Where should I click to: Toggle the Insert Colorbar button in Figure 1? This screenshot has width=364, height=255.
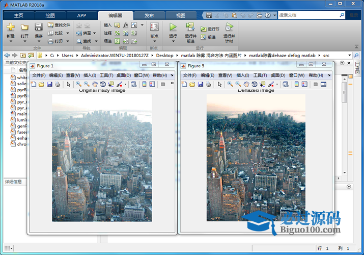145,84
